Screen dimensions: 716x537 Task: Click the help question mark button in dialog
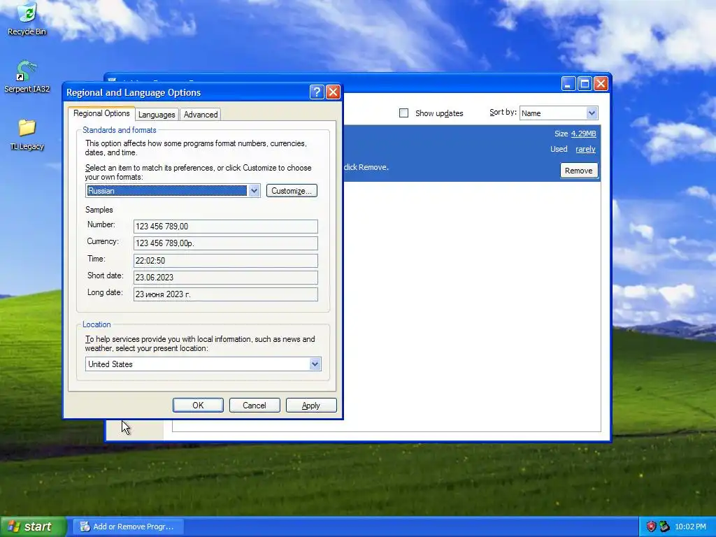coord(317,92)
